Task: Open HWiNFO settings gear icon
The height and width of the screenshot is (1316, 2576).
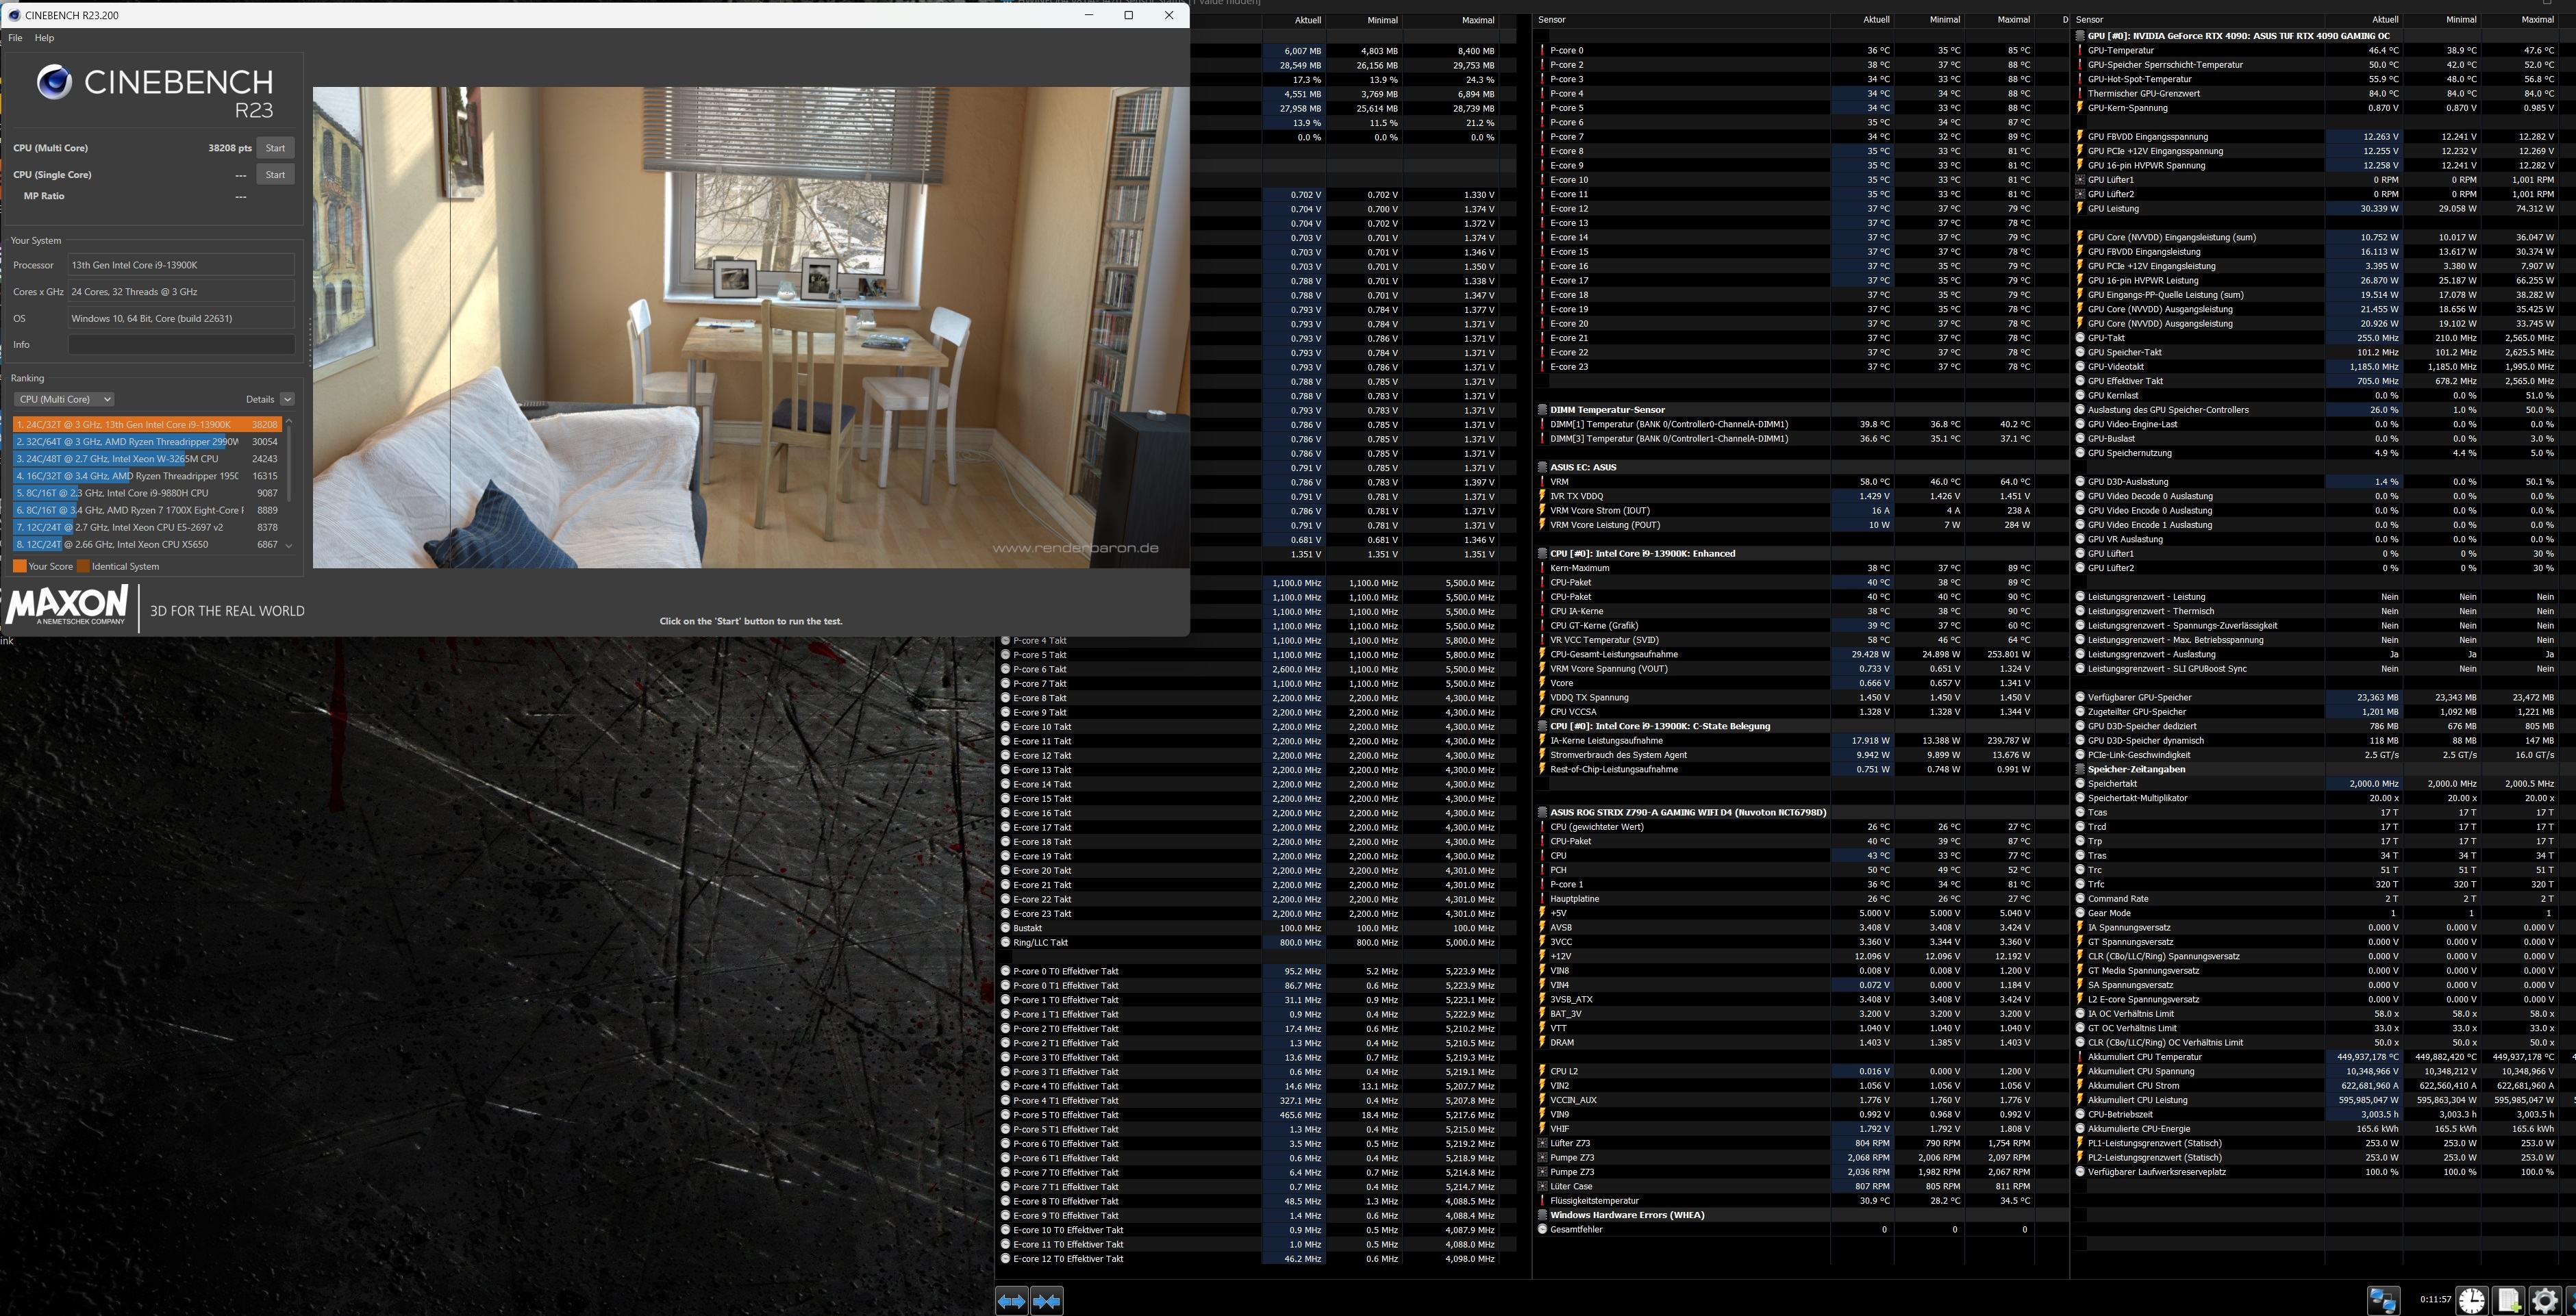Action: 2544,1300
